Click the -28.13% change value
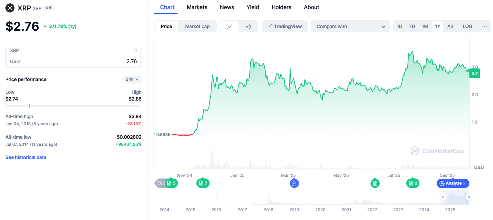The image size is (493, 220). click(x=134, y=124)
